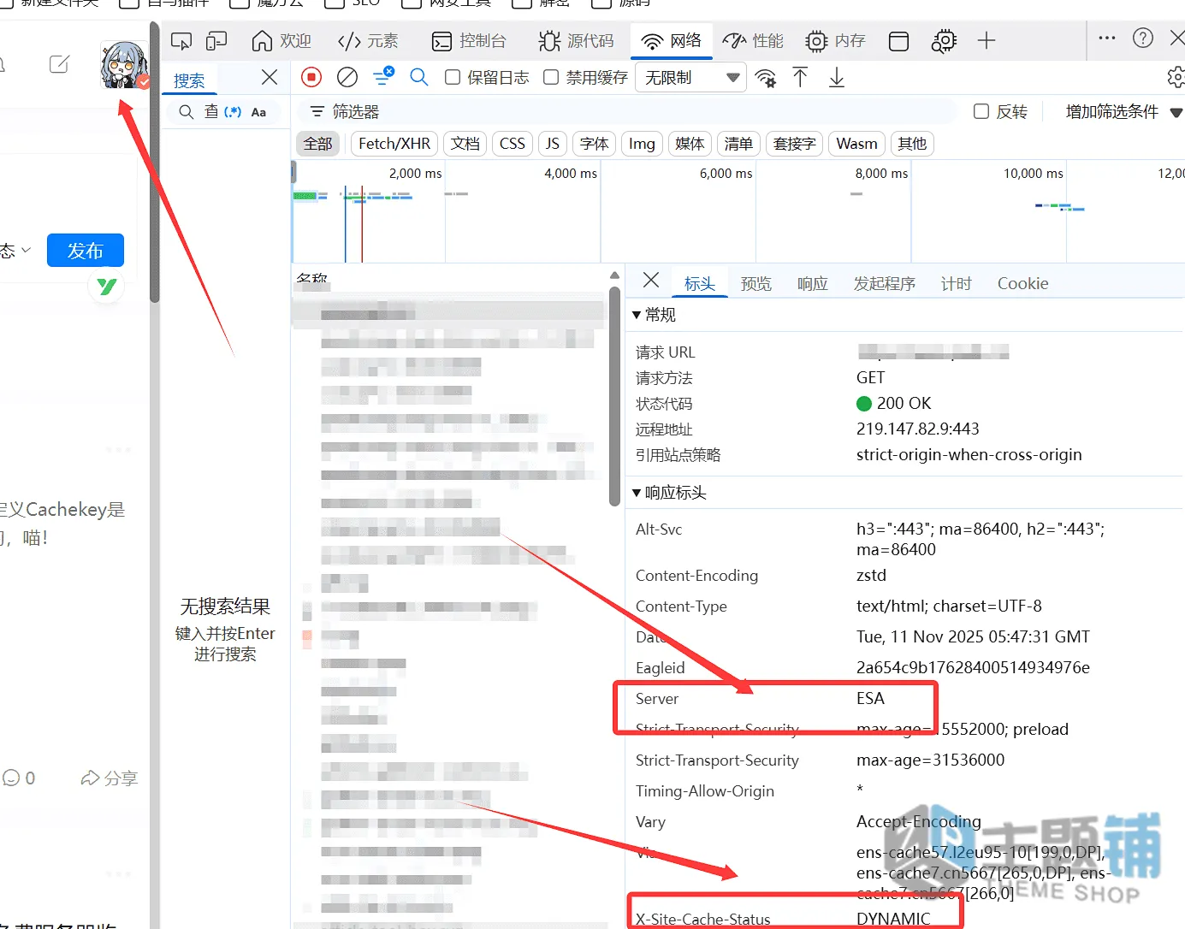Filter by WebSocket (套接字) requests
The height and width of the screenshot is (929, 1185).
pos(794,144)
